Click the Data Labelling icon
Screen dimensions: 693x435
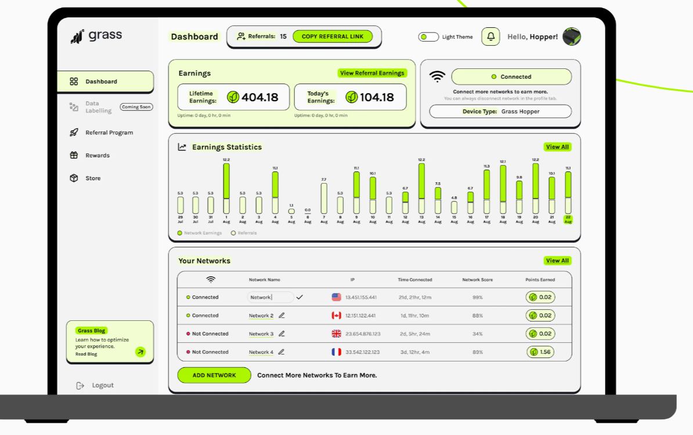pyautogui.click(x=74, y=107)
